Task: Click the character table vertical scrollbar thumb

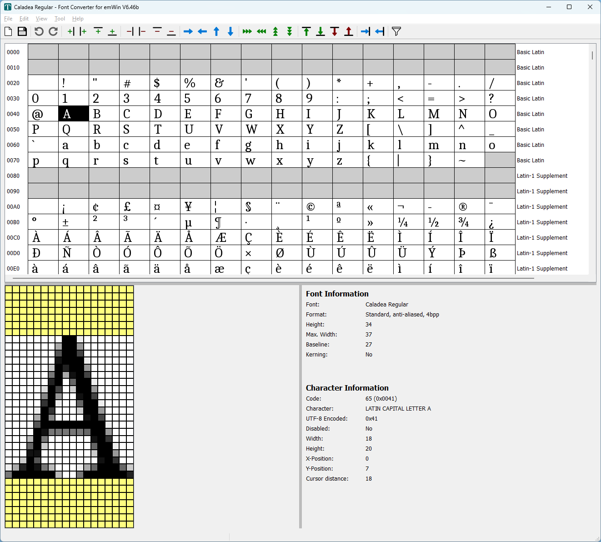Action: (x=592, y=55)
